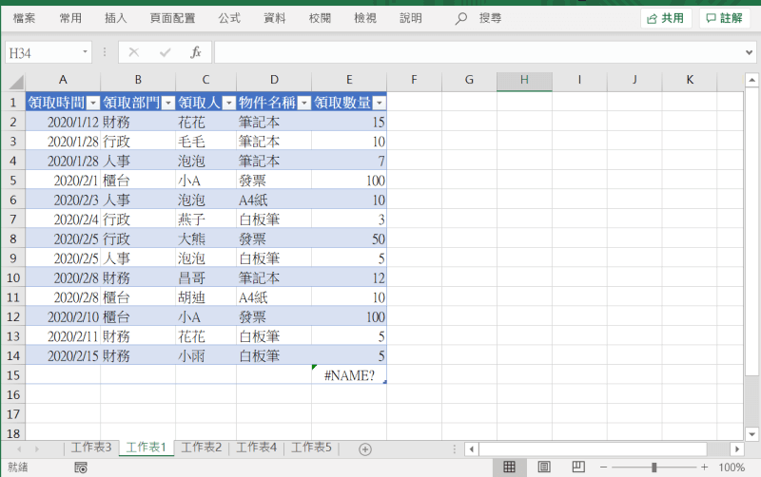
Task: Open the 說明 ribbon tab
Action: [x=411, y=18]
